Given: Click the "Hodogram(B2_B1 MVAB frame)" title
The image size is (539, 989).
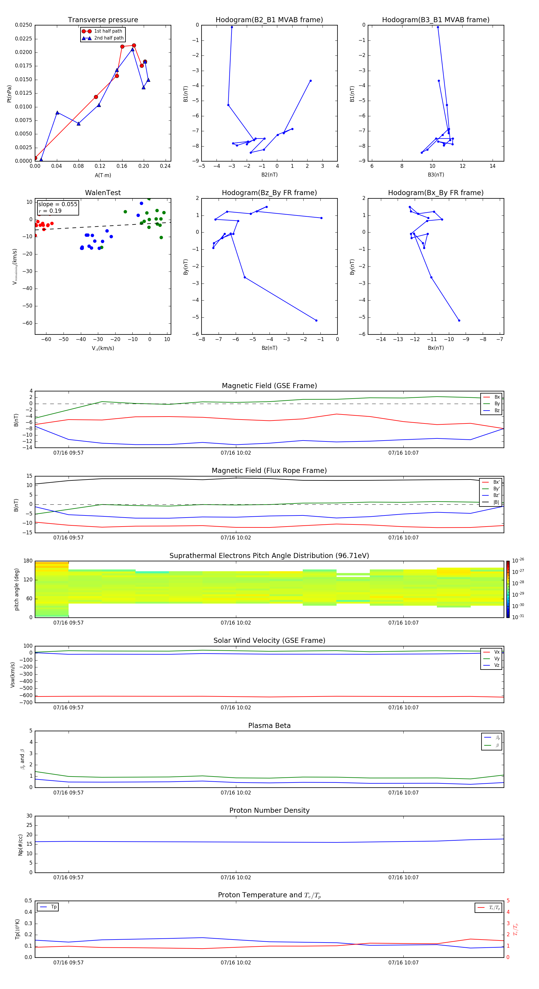Looking at the screenshot, I should pyautogui.click(x=269, y=20).
